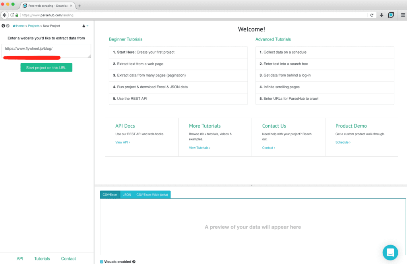This screenshot has width=407, height=264.
Task: Click the help icon beside Visuals enabled
Action: click(134, 262)
